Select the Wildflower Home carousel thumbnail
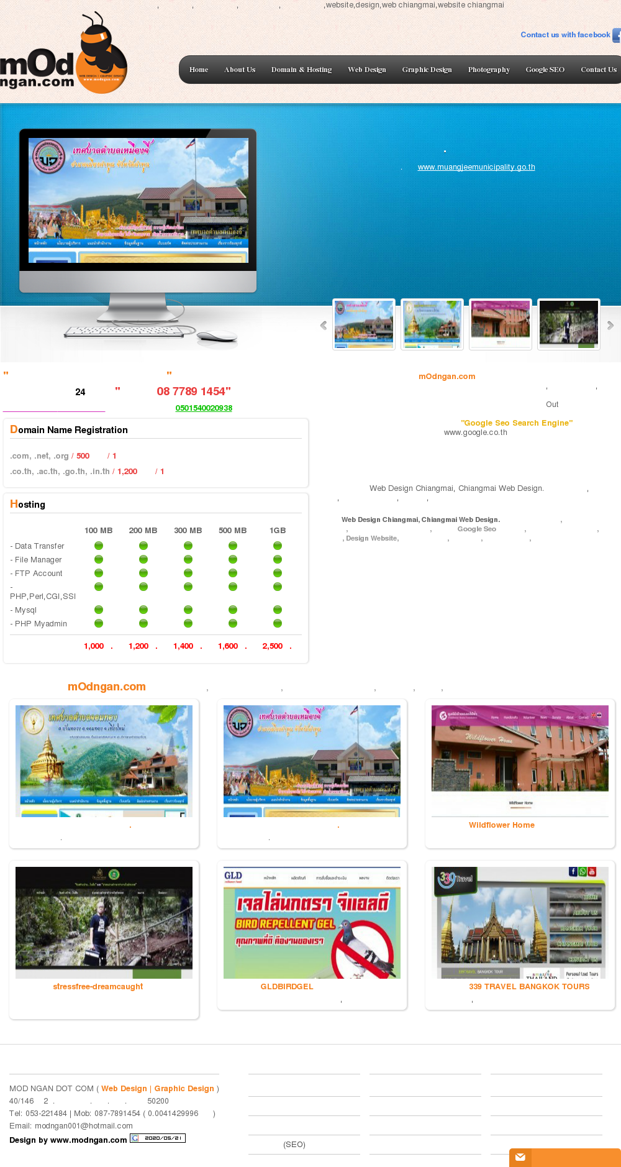The image size is (621, 1167). click(501, 324)
